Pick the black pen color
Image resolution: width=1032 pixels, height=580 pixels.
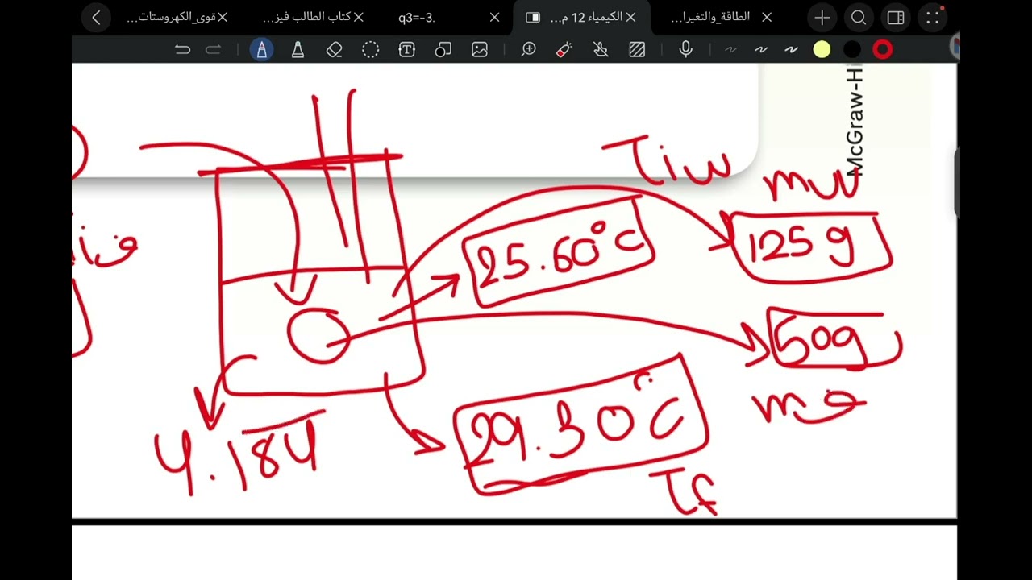pyautogui.click(x=852, y=50)
